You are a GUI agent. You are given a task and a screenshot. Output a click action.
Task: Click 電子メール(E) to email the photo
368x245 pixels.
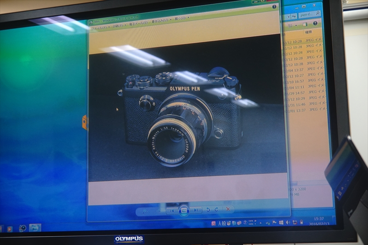pos(138,23)
